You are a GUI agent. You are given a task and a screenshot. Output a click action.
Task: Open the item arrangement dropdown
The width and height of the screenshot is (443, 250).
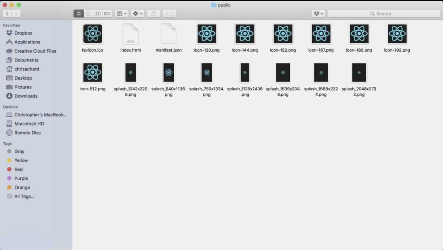click(x=122, y=14)
